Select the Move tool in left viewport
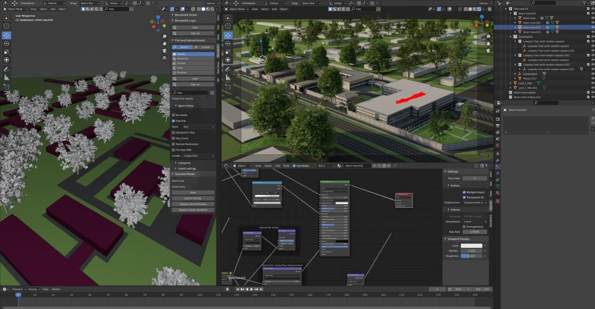The image size is (595, 309). 7,35
